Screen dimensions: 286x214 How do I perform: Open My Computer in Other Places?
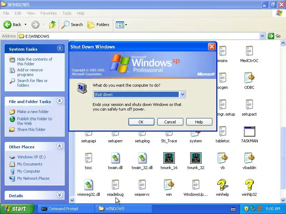[x=29, y=171]
